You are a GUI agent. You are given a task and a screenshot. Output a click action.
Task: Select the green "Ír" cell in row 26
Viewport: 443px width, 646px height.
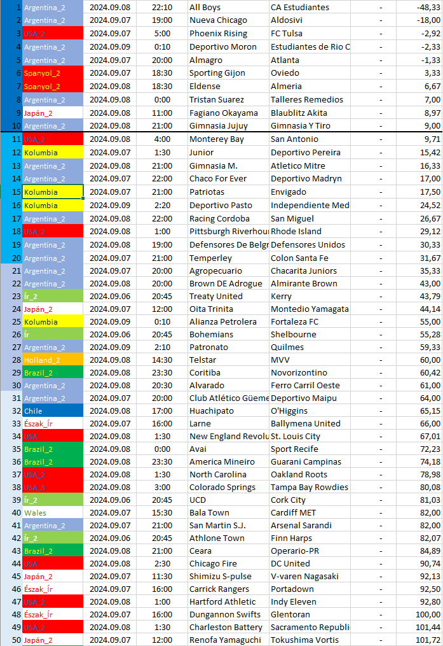click(x=53, y=334)
